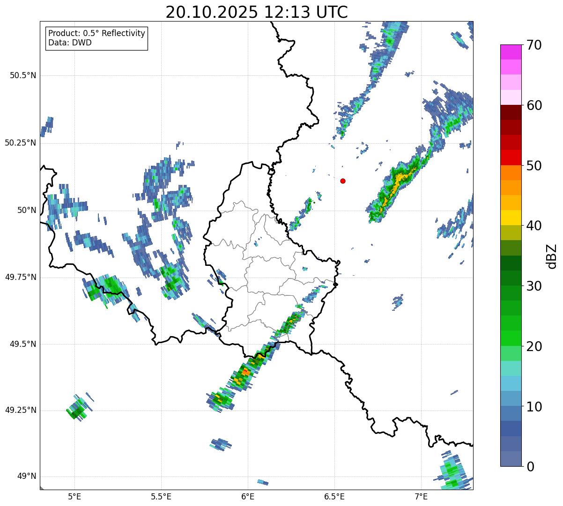Click the 50.5°N latitude label
The width and height of the screenshot is (563, 506).
[23, 75]
